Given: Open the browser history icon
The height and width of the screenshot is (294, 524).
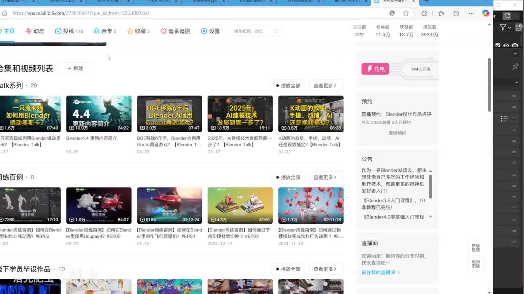Looking at the screenshot, I should [456, 13].
